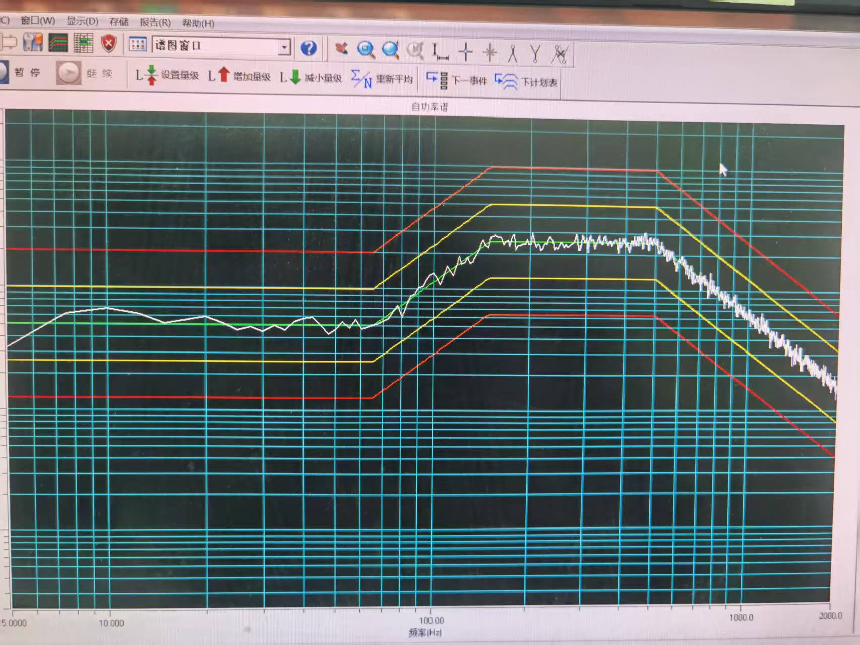Select the single crosshair cursor tool

point(465,52)
